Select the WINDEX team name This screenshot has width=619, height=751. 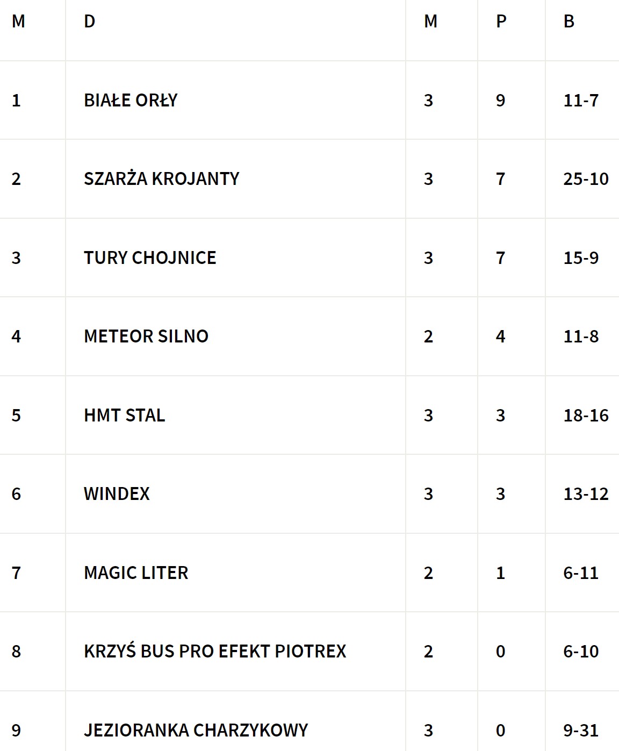[117, 494]
